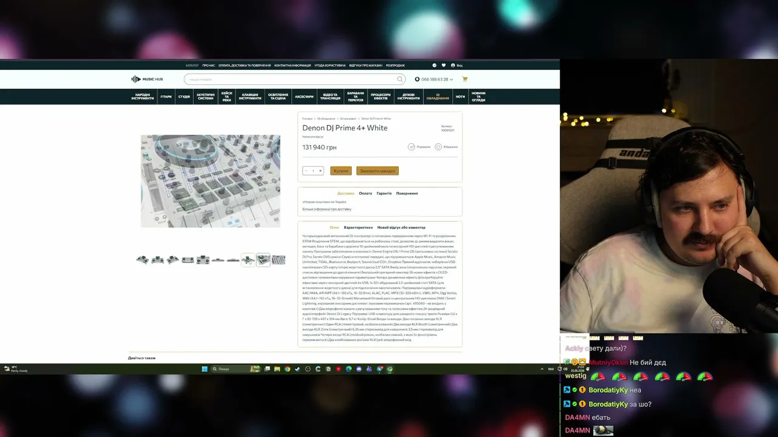The image size is (778, 437).
Task: Open the Духові інструменти category
Action: [408, 97]
